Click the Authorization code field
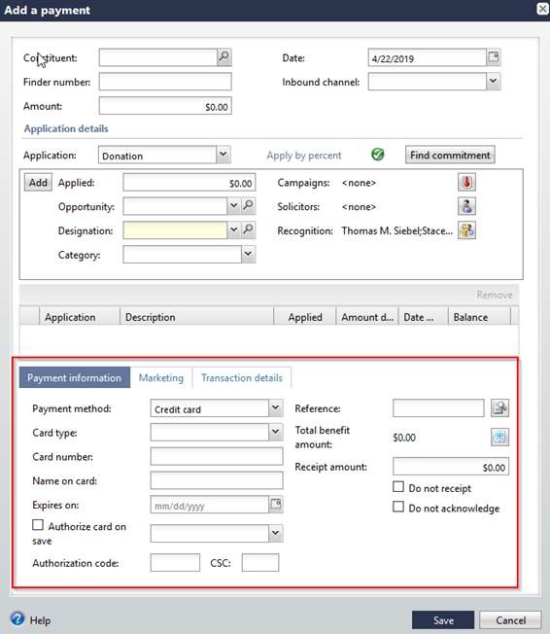The image size is (550, 634). (175, 562)
